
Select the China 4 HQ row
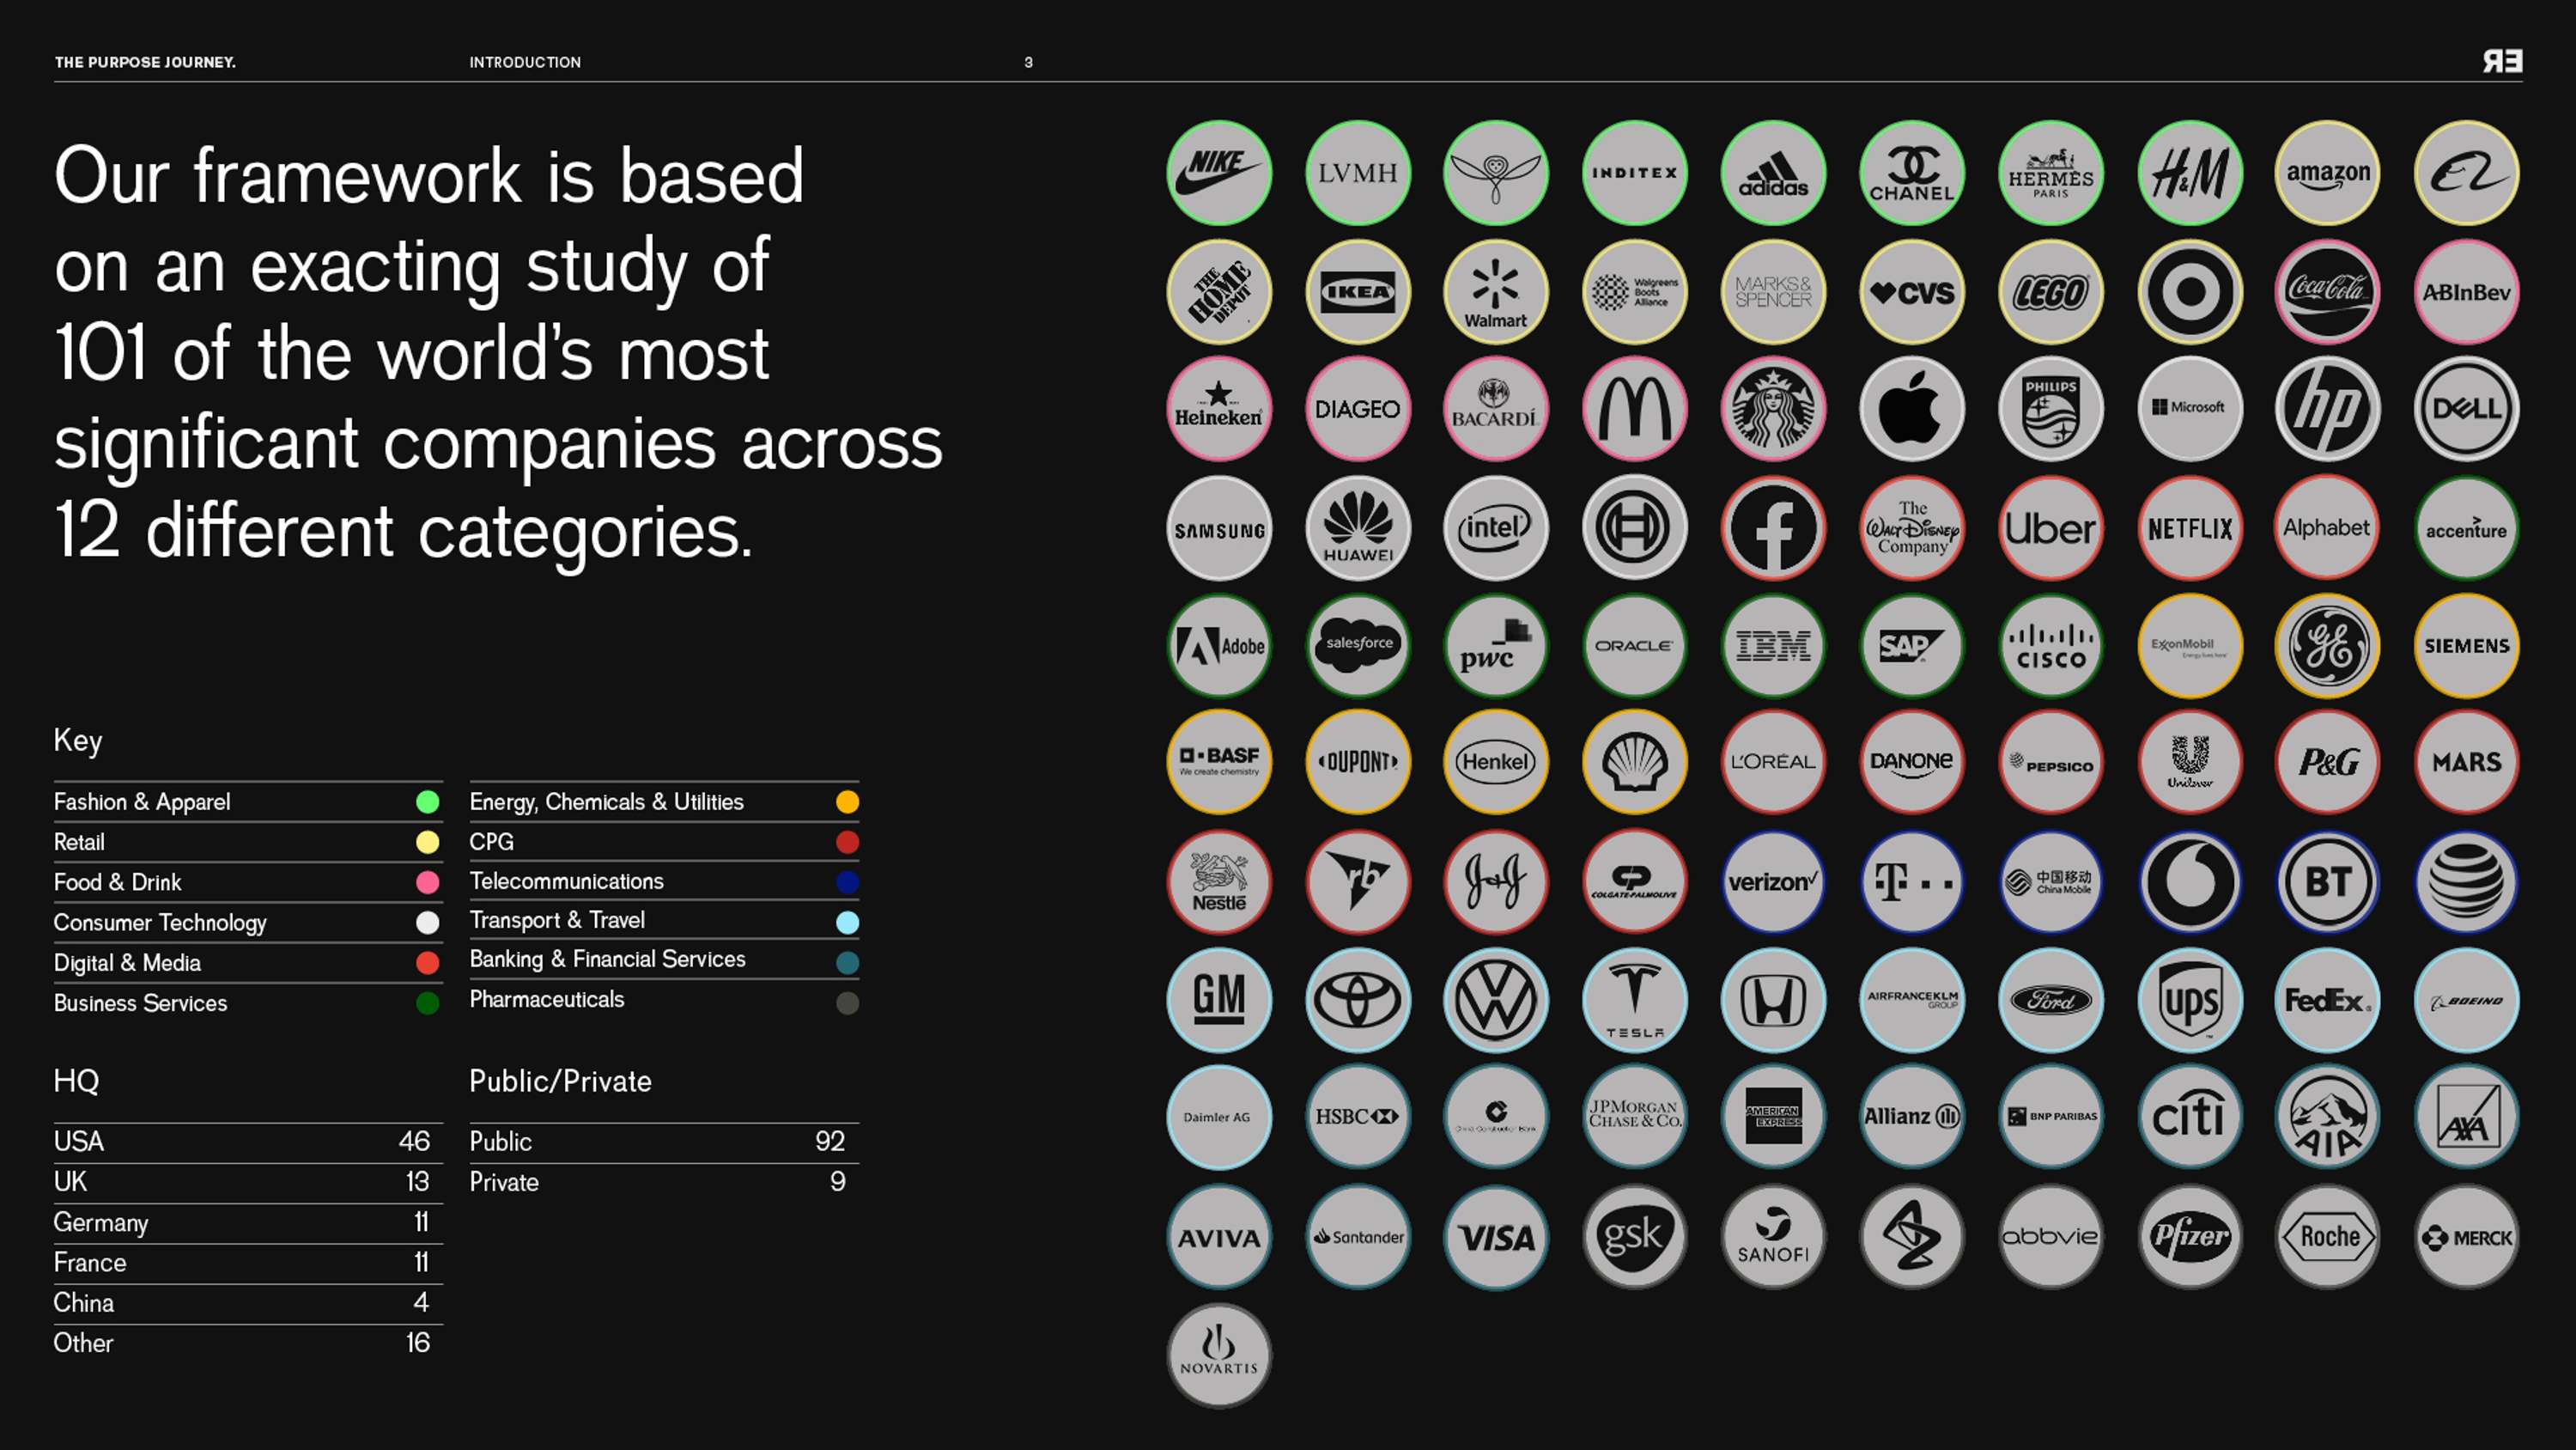pyautogui.click(x=247, y=1303)
